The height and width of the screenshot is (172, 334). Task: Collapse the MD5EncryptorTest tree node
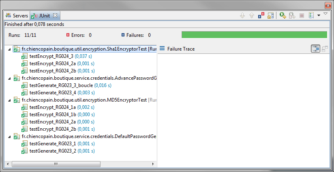tap(10, 100)
